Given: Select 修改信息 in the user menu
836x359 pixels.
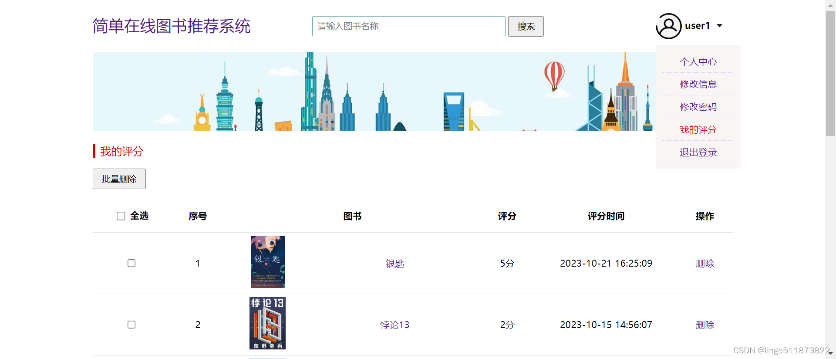Looking at the screenshot, I should (x=698, y=84).
